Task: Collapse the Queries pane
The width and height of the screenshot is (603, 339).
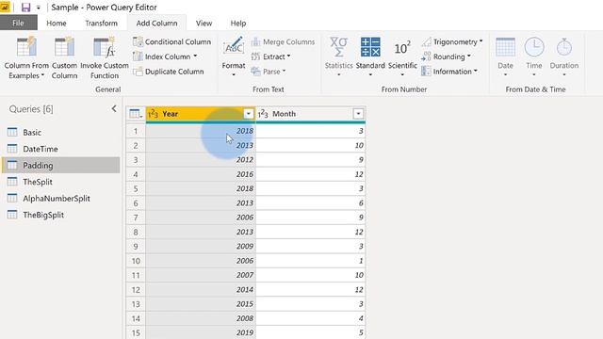Action: coord(114,109)
